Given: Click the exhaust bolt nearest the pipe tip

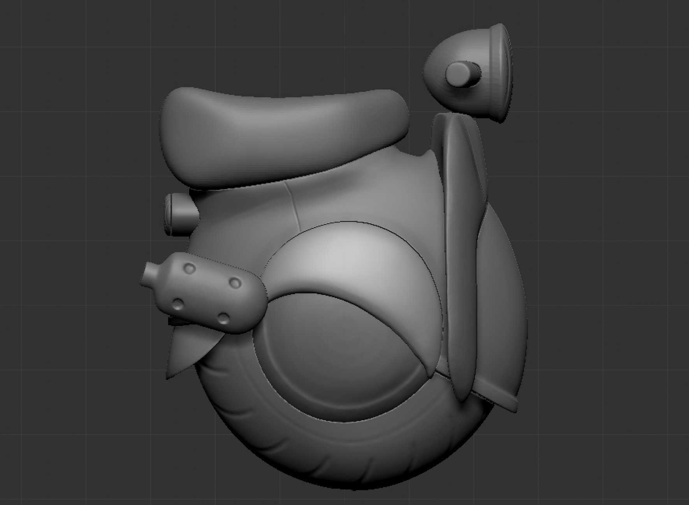Looking at the screenshot, I should pyautogui.click(x=190, y=268).
